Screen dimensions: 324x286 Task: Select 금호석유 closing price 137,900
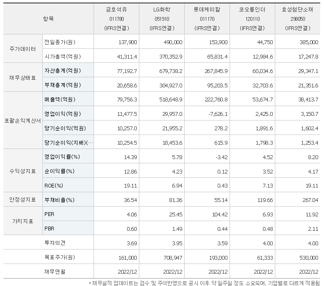coord(128,42)
